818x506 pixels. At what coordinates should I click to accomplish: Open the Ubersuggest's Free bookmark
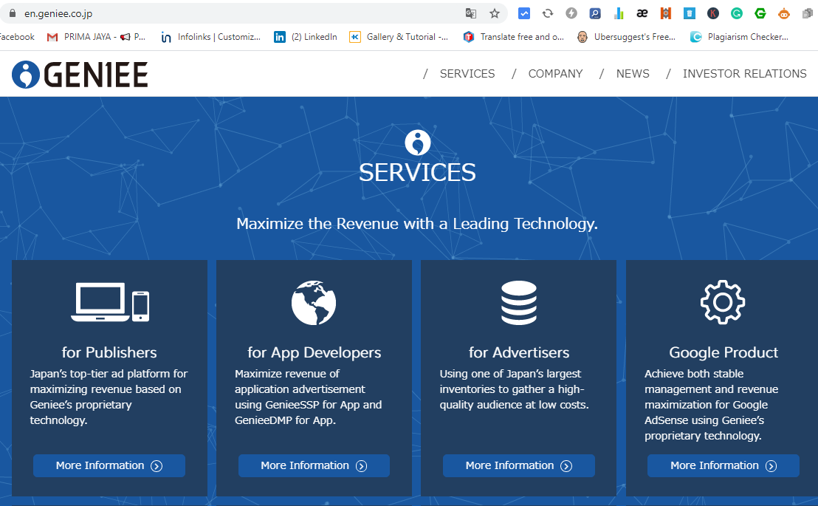click(x=627, y=37)
